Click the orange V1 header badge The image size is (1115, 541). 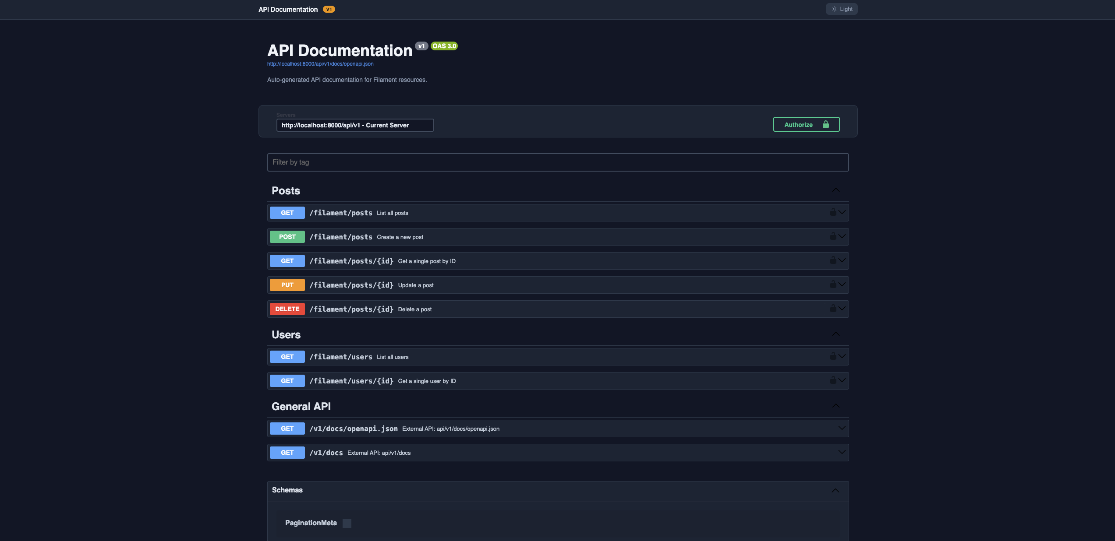(x=329, y=9)
